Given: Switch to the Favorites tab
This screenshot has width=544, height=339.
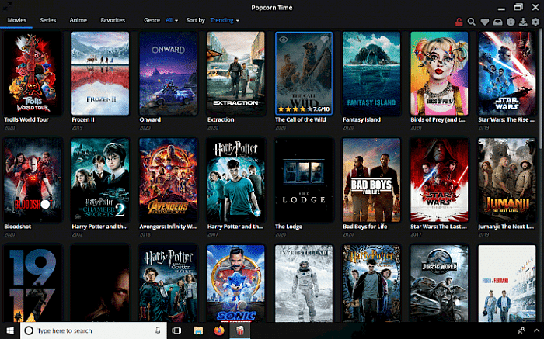Looking at the screenshot, I should pyautogui.click(x=113, y=20).
